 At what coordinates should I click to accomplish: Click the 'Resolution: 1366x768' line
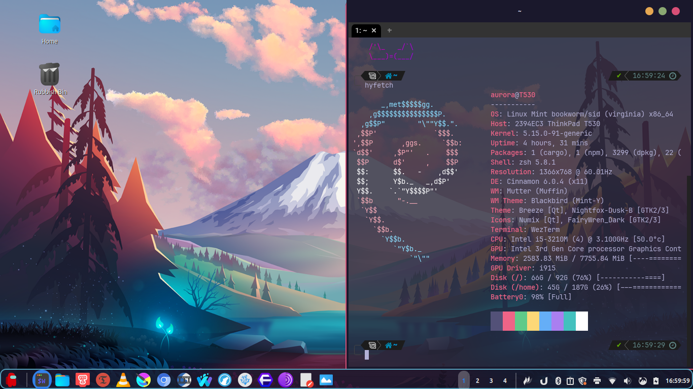tap(551, 172)
